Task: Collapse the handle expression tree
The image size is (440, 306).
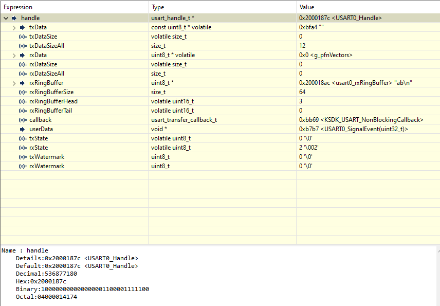Action: [x=6, y=18]
